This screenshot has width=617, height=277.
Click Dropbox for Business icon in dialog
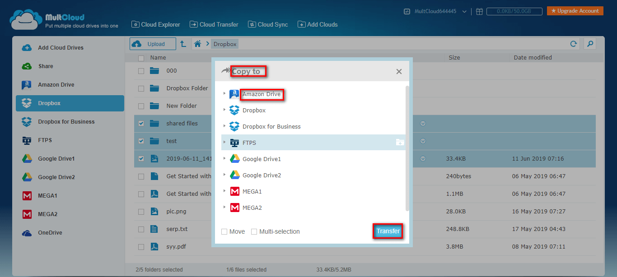(234, 126)
